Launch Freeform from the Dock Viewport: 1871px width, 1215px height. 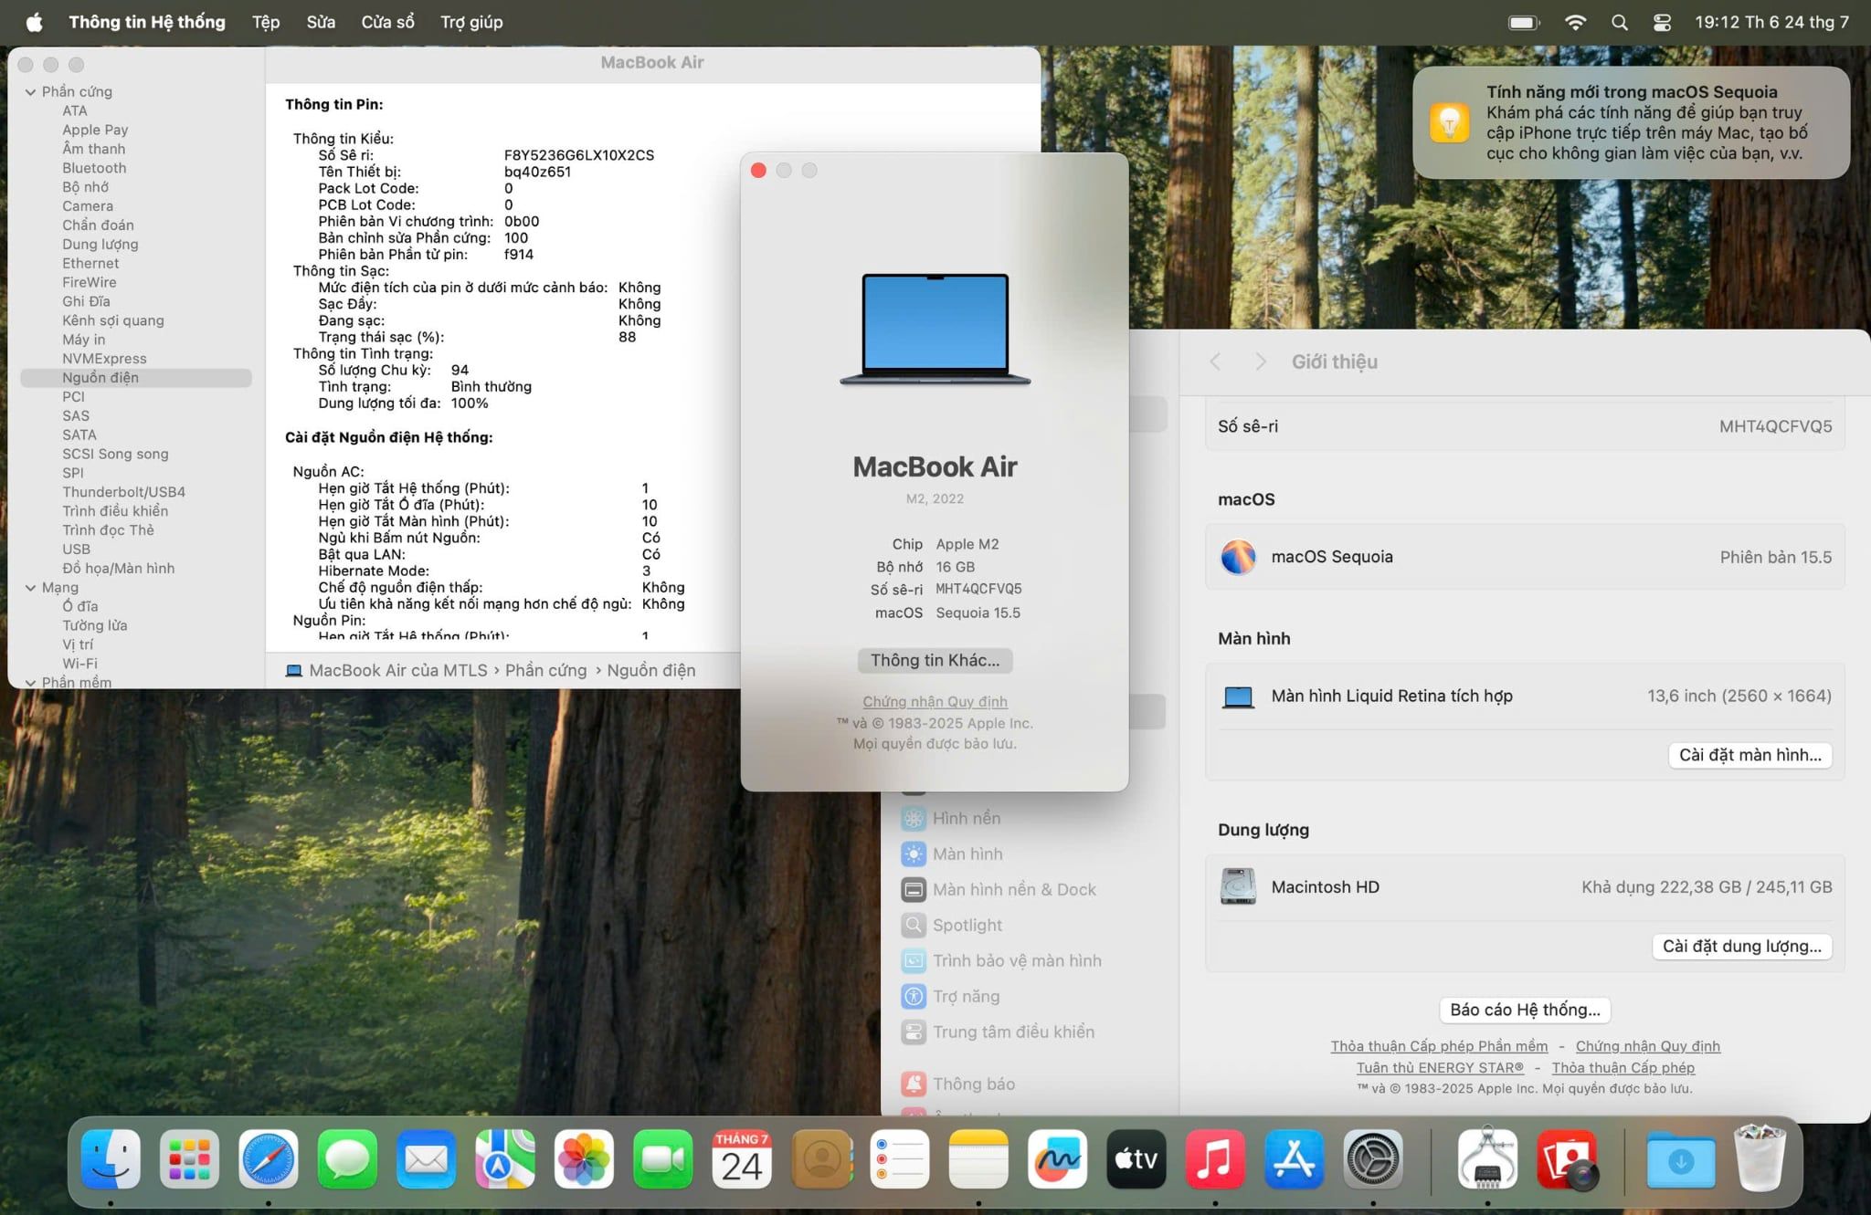(x=1058, y=1159)
